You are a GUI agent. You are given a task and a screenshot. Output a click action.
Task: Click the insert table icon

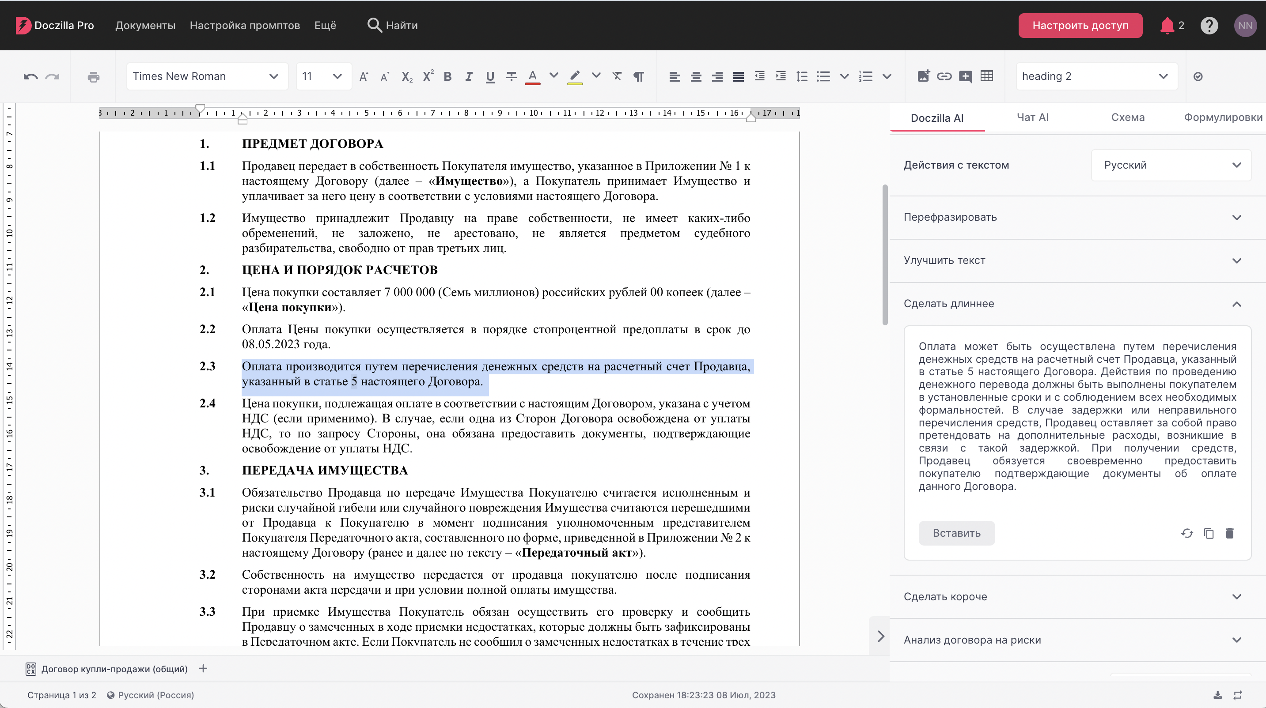pyautogui.click(x=986, y=76)
